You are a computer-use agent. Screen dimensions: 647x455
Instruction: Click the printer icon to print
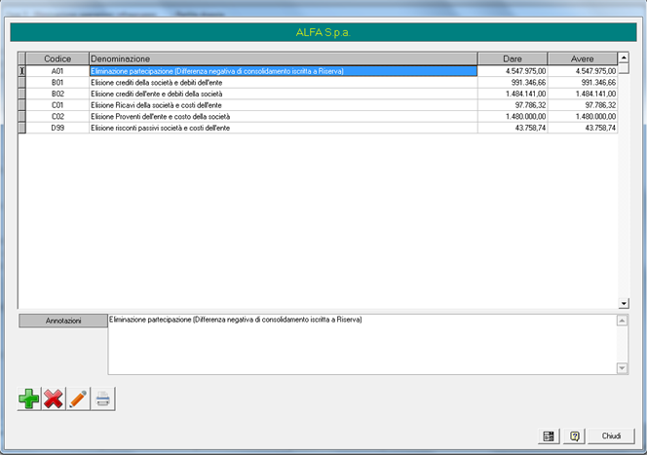click(102, 398)
